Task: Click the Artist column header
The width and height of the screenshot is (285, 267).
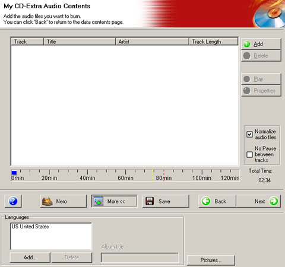Action: (152, 42)
